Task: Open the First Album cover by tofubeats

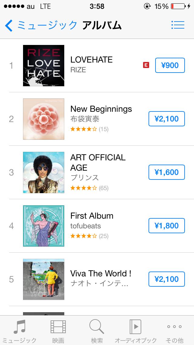Action: (44, 226)
